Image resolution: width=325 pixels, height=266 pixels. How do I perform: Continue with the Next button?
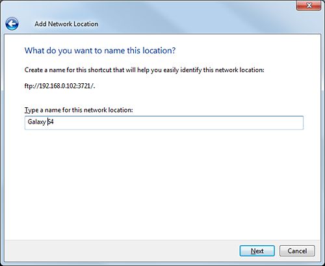click(x=257, y=251)
